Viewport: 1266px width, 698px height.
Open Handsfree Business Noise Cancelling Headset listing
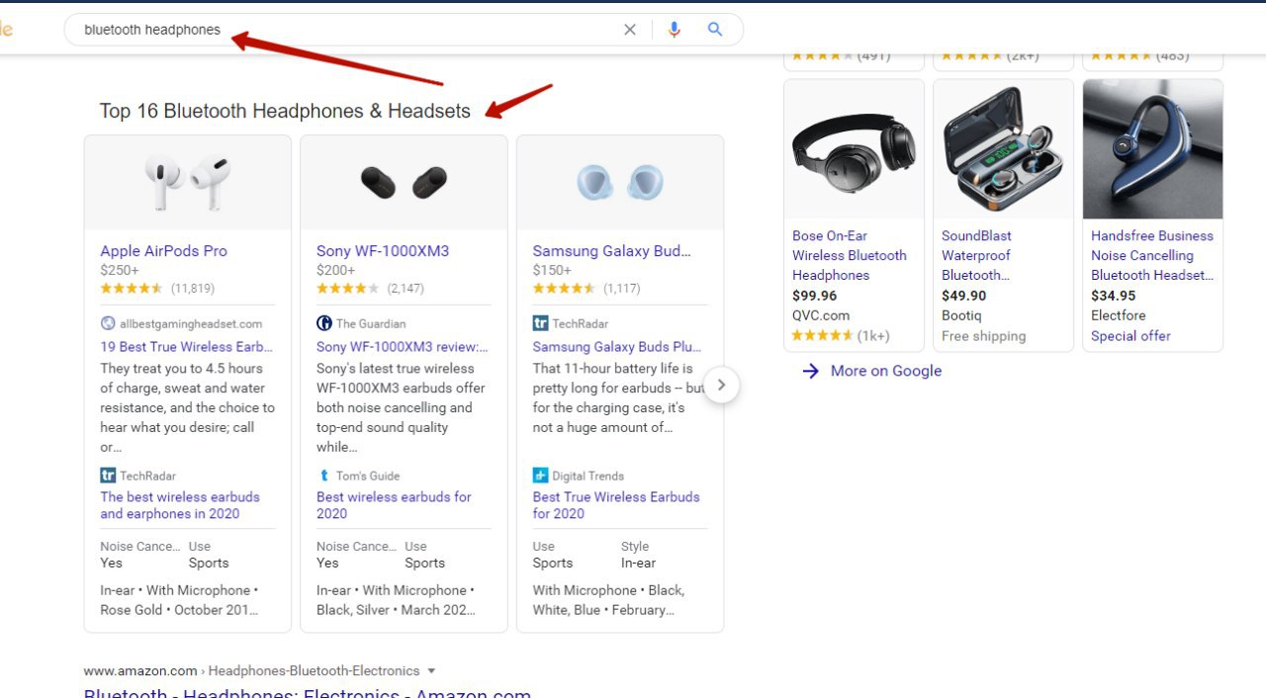1152,255
